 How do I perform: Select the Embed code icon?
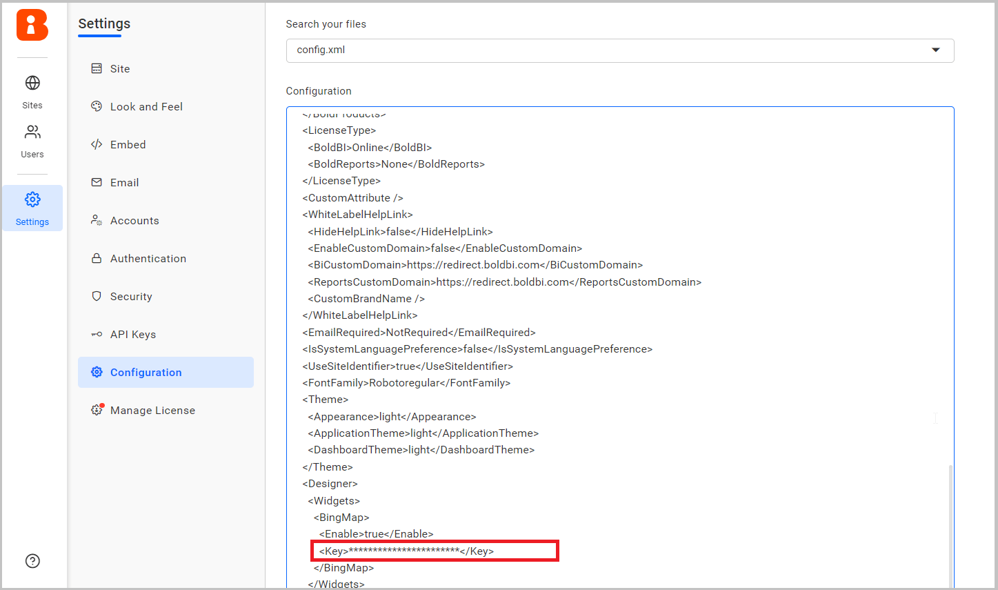pyautogui.click(x=97, y=144)
